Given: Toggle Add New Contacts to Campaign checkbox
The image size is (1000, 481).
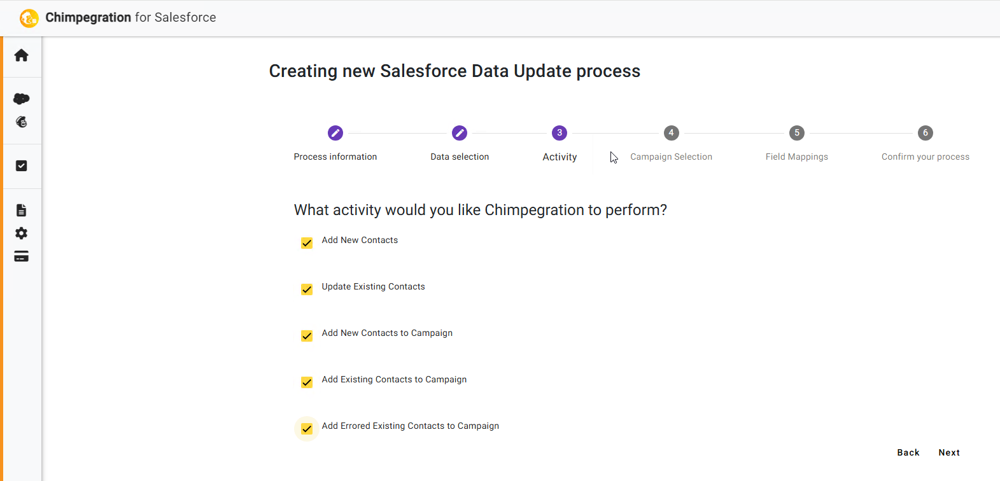Looking at the screenshot, I should click(x=307, y=336).
